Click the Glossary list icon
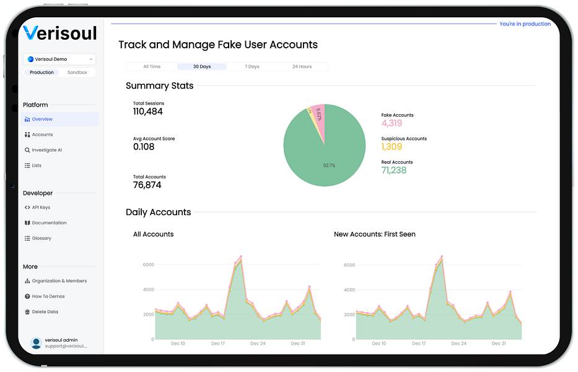Image resolution: width=578 pixels, height=372 pixels. tap(27, 239)
